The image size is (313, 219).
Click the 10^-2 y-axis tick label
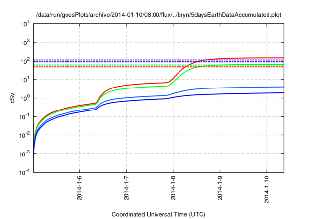tap(24, 135)
